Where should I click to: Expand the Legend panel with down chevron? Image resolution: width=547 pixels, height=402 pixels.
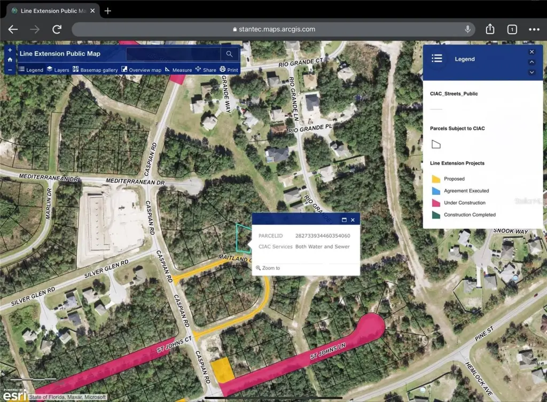pyautogui.click(x=532, y=72)
